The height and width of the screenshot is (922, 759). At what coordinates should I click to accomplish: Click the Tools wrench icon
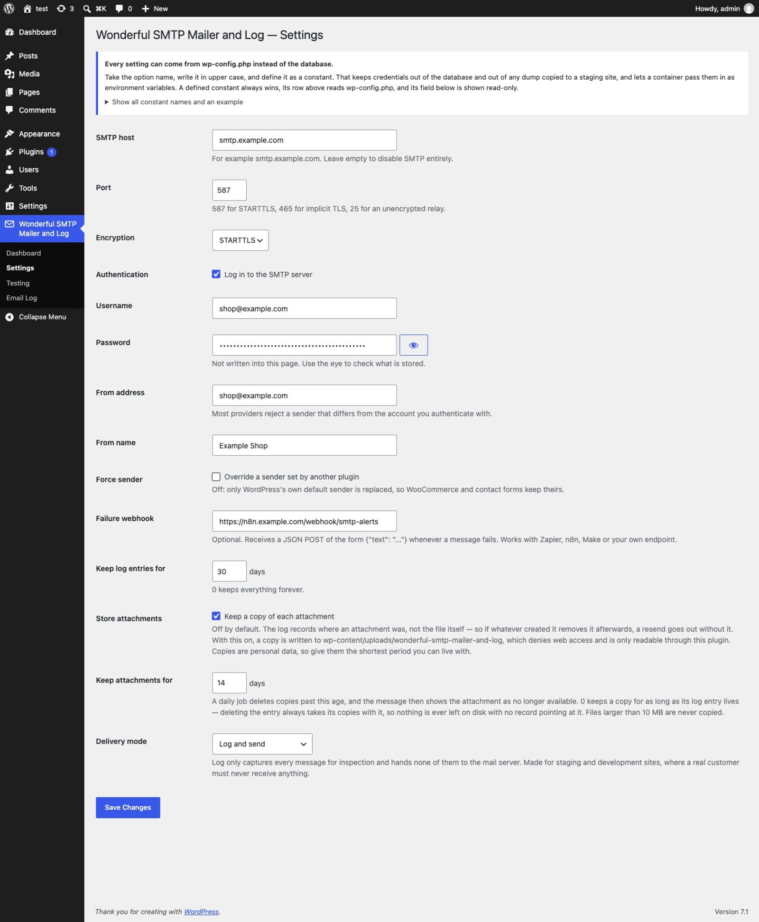[9, 188]
